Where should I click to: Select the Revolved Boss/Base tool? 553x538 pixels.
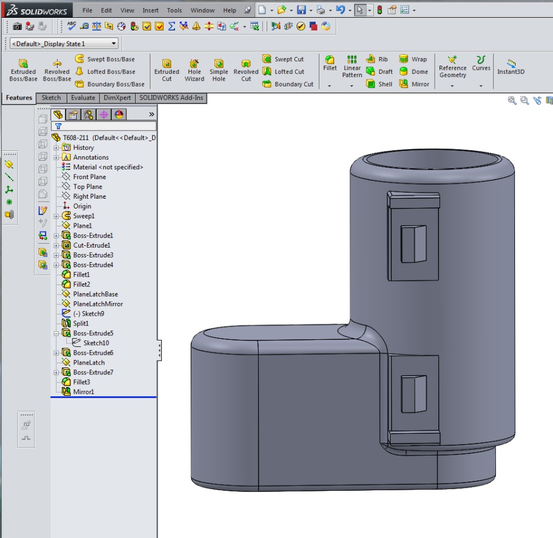click(x=57, y=70)
